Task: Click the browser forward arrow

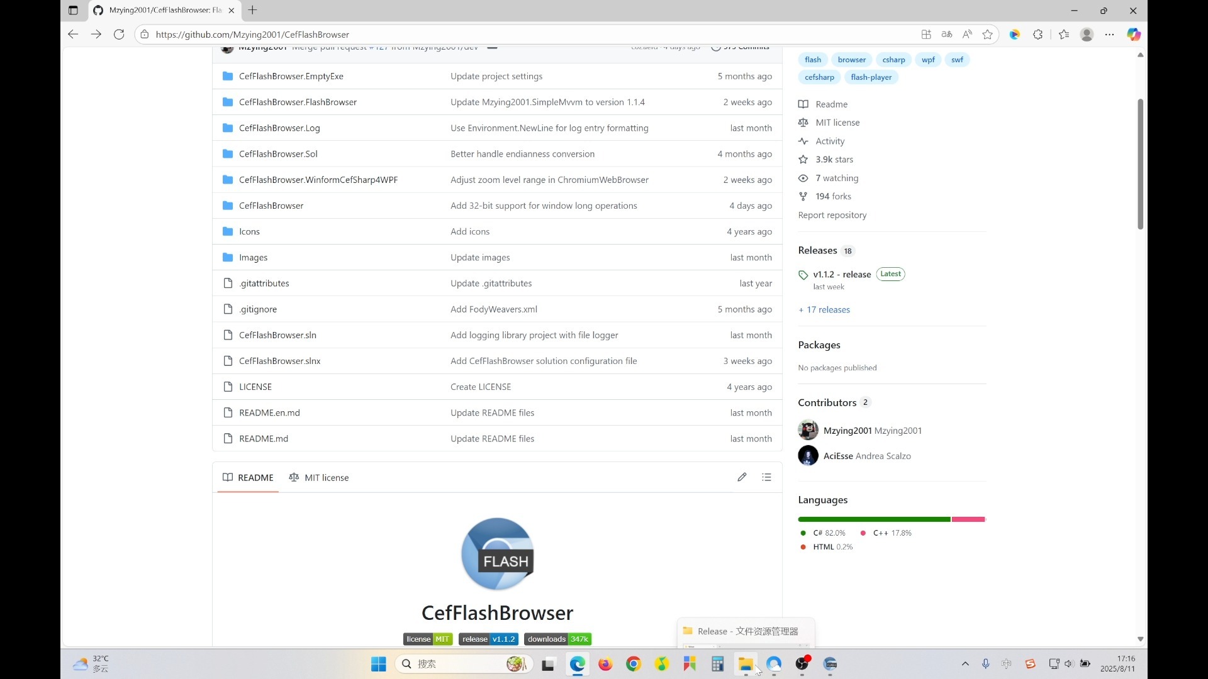Action: 96,35
